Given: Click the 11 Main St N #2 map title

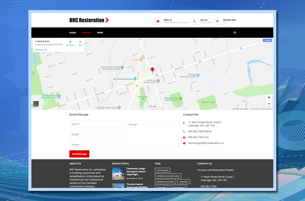Looking at the screenshot, I should click(42, 41).
